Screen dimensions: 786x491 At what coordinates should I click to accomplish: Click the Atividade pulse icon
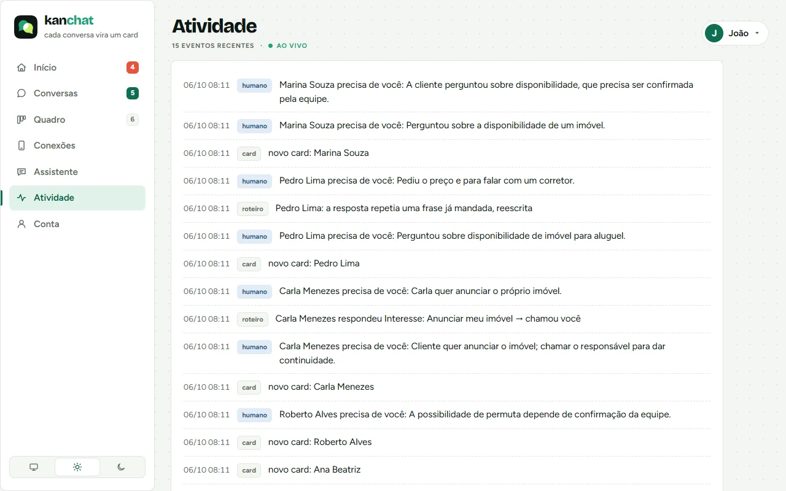tap(21, 198)
